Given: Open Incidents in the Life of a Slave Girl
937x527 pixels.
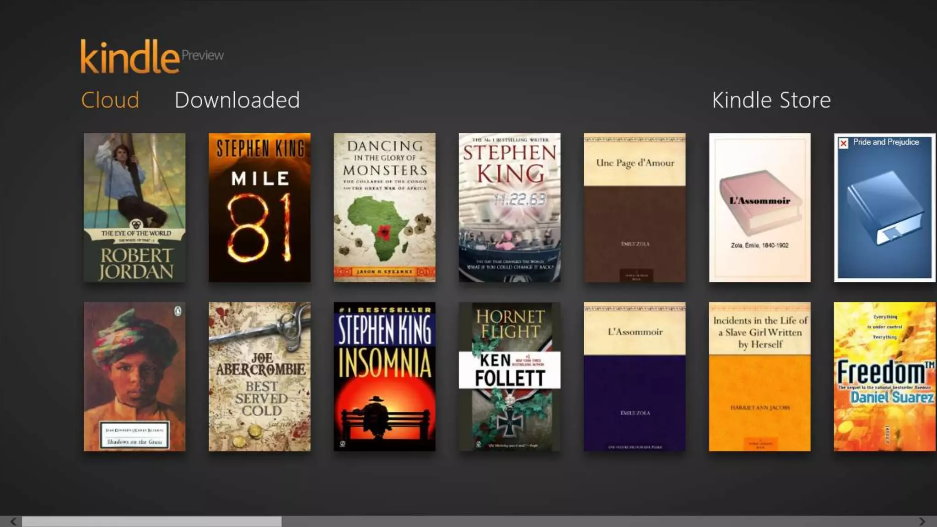Looking at the screenshot, I should 759,376.
